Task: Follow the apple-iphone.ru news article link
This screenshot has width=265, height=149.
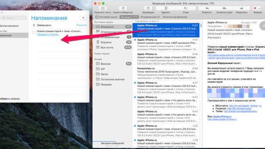Action: click(236, 56)
